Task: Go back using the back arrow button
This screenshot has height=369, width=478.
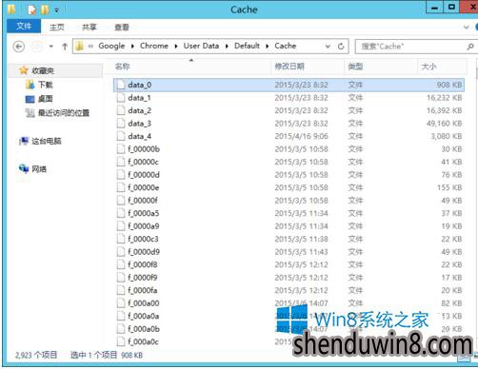Action: 19,47
